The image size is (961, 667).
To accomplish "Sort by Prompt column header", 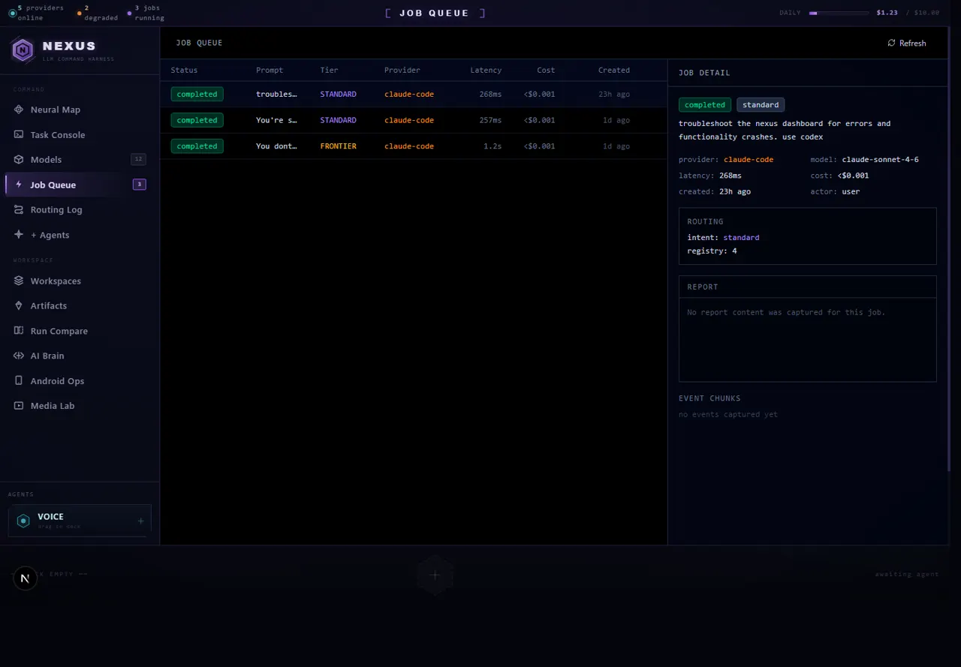I will 270,70.
